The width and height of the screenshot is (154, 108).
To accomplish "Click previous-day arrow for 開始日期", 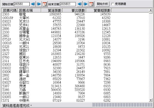I will (x=33, y=4).
